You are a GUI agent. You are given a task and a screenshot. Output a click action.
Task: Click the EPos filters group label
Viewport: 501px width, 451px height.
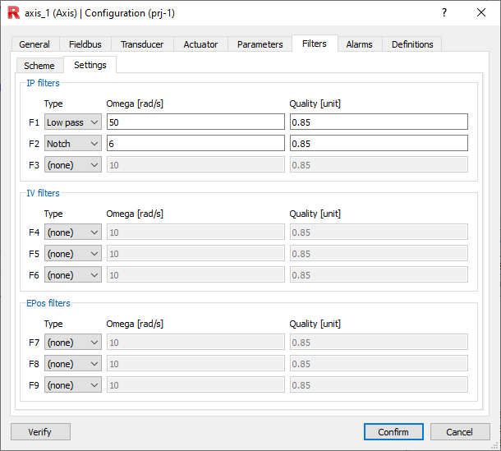pyautogui.click(x=48, y=303)
